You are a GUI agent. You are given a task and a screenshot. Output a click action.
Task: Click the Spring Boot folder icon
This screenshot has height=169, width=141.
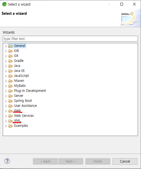point(11,101)
